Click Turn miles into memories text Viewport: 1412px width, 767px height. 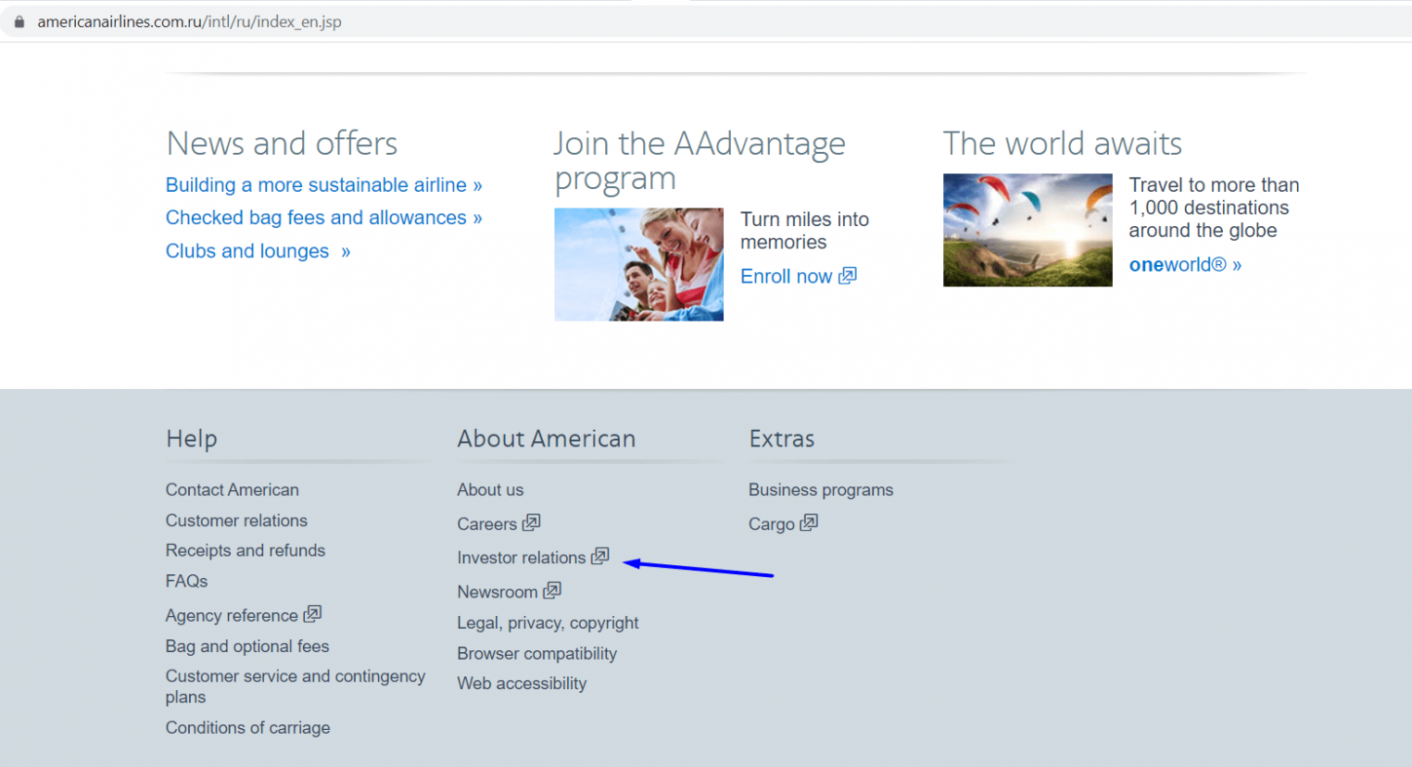tap(804, 231)
